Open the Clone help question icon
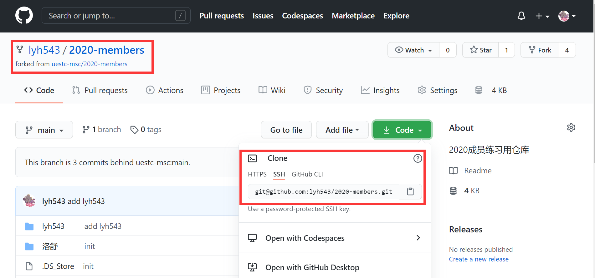The image size is (595, 278). (x=418, y=158)
